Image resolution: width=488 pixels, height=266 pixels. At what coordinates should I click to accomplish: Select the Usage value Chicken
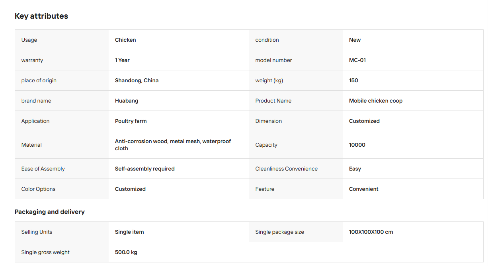click(x=125, y=40)
